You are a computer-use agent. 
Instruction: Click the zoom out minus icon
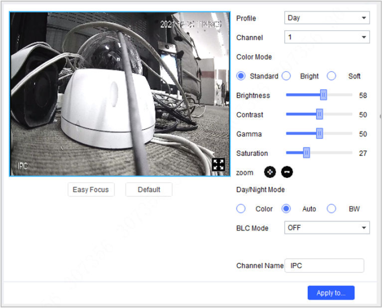(x=287, y=172)
